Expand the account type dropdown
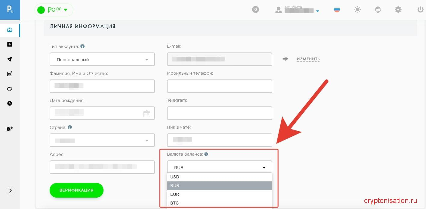 tap(102, 59)
